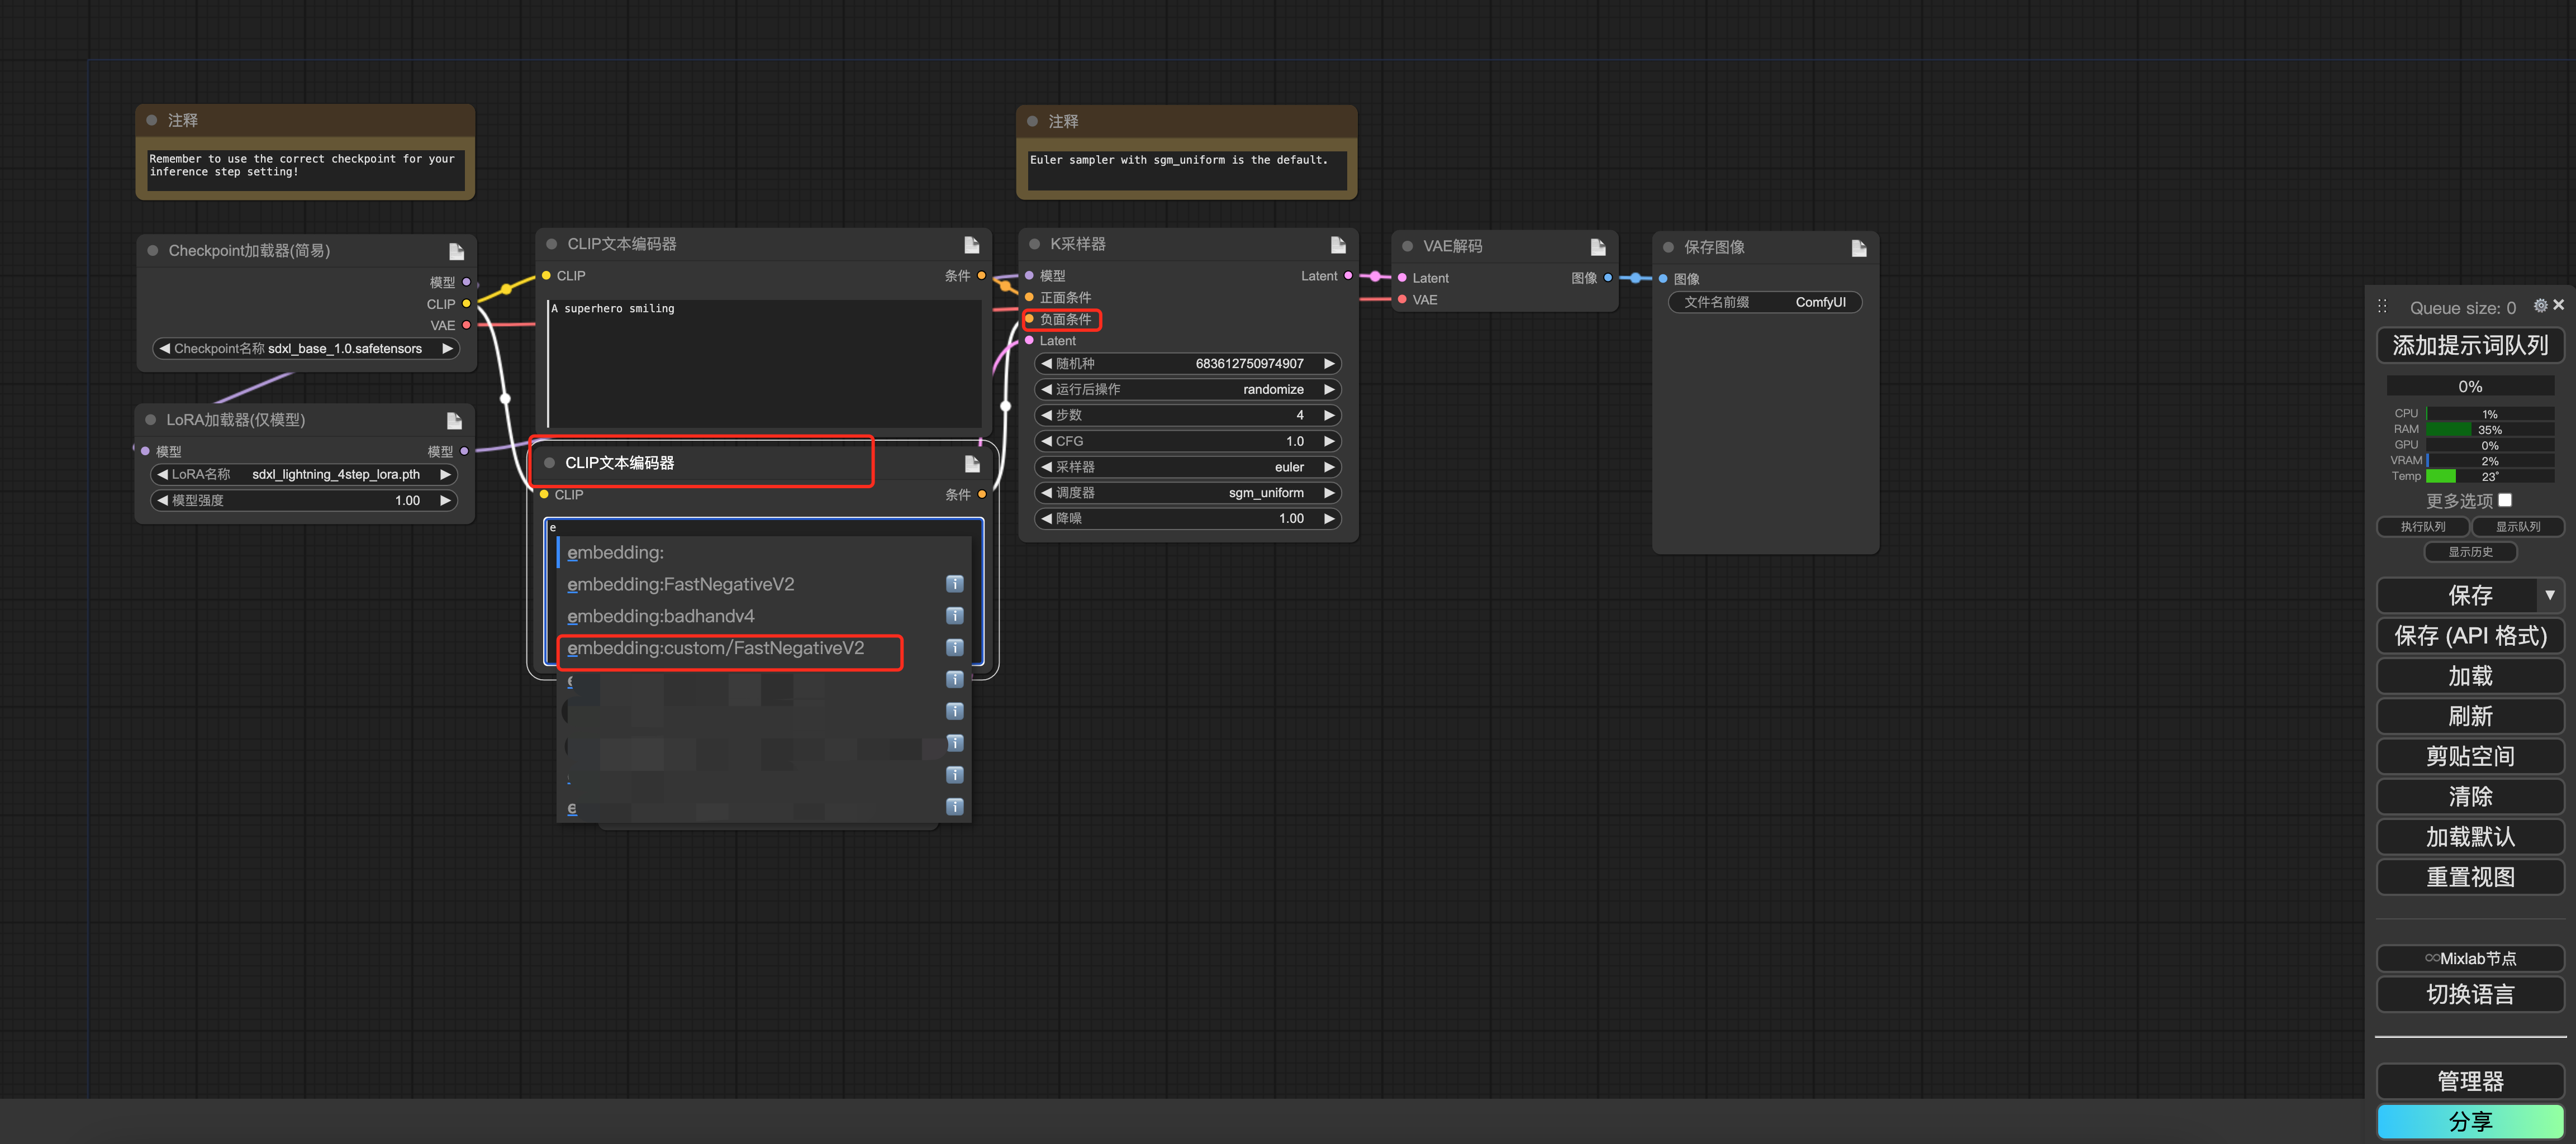Click the 分享 button
Screen dimensions: 2576x1144
[2469, 1122]
